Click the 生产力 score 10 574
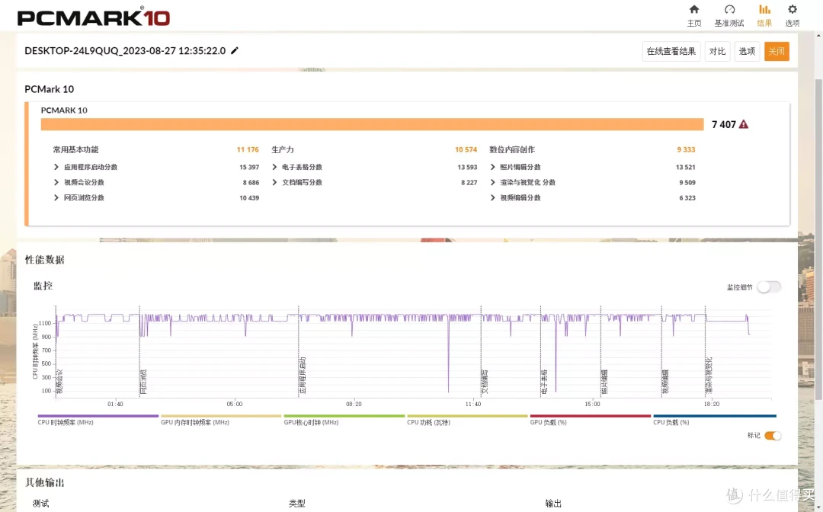 (x=466, y=149)
